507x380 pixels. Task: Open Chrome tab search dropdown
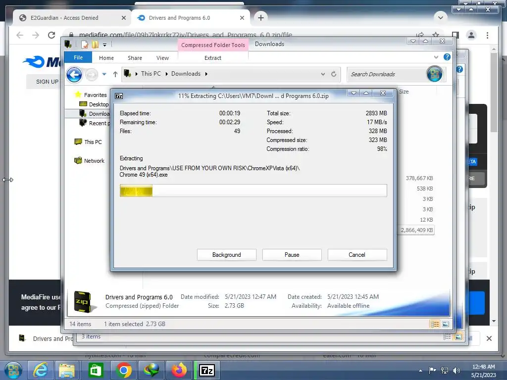point(440,17)
